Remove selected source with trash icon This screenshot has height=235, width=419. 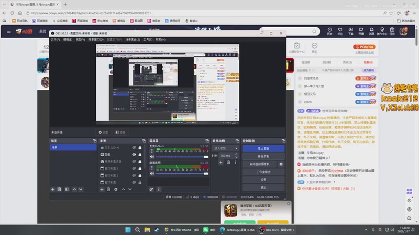tap(108, 189)
